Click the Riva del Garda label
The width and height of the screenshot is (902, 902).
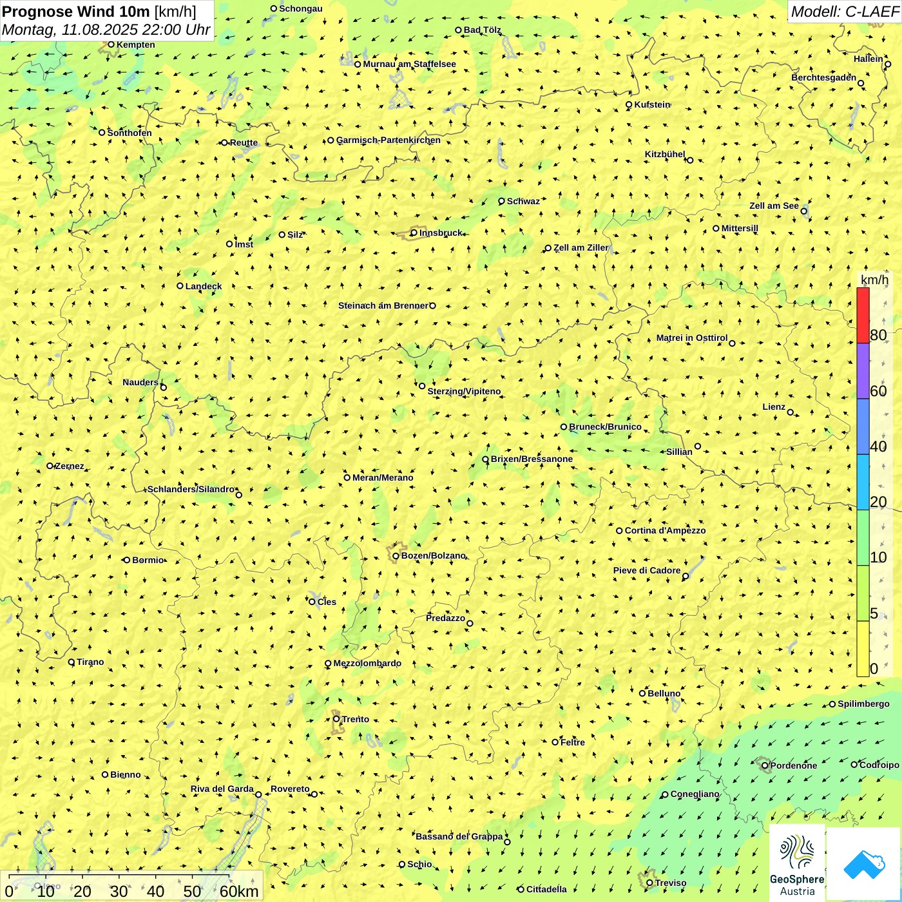(222, 789)
